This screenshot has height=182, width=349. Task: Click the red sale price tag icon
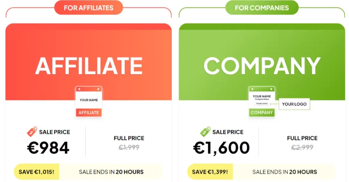(32, 132)
